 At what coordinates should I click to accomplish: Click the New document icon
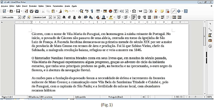4,11
